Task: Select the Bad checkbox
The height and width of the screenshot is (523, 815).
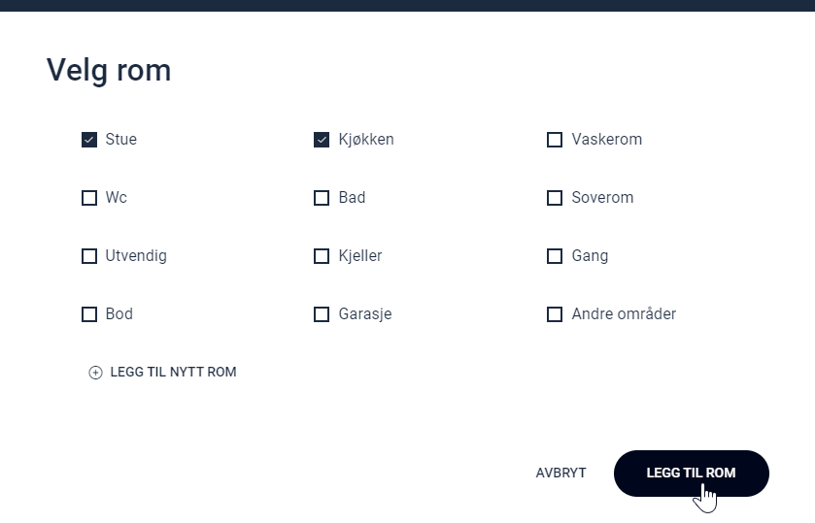Action: [322, 198]
